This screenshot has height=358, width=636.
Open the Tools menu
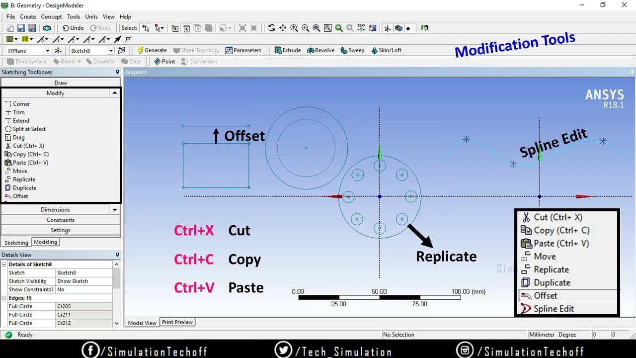point(74,16)
